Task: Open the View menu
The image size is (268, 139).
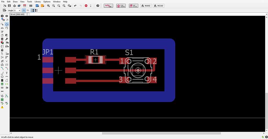Action: [x=22, y=2]
